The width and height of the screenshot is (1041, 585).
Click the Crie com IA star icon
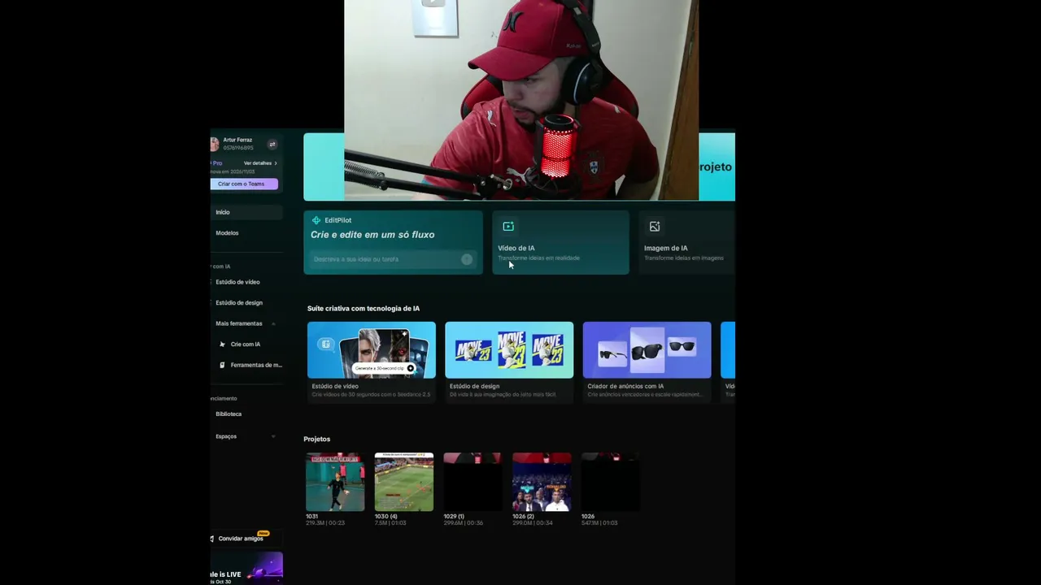(x=222, y=344)
